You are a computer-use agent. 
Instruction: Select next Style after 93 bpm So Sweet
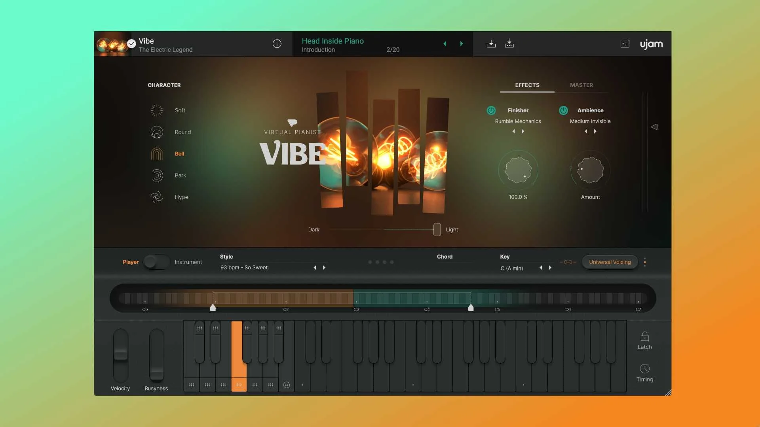324,268
